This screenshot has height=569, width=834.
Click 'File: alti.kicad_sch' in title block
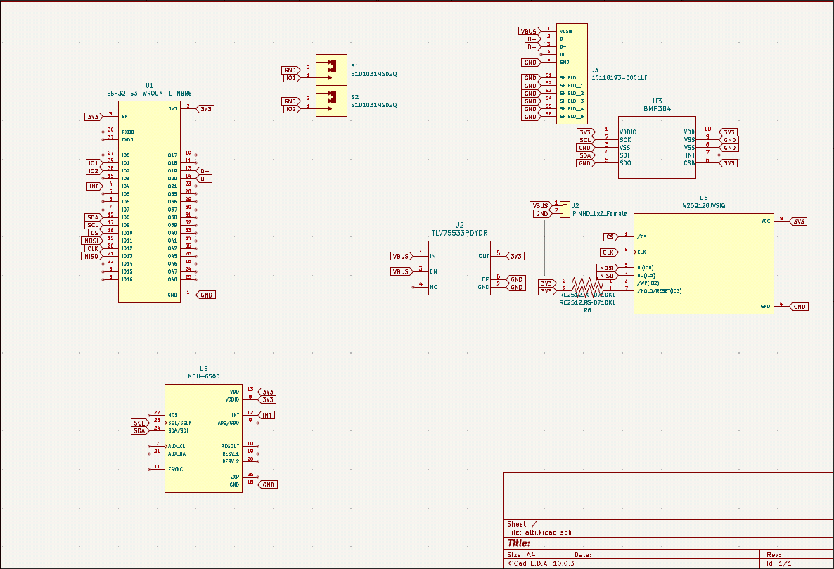tap(539, 532)
